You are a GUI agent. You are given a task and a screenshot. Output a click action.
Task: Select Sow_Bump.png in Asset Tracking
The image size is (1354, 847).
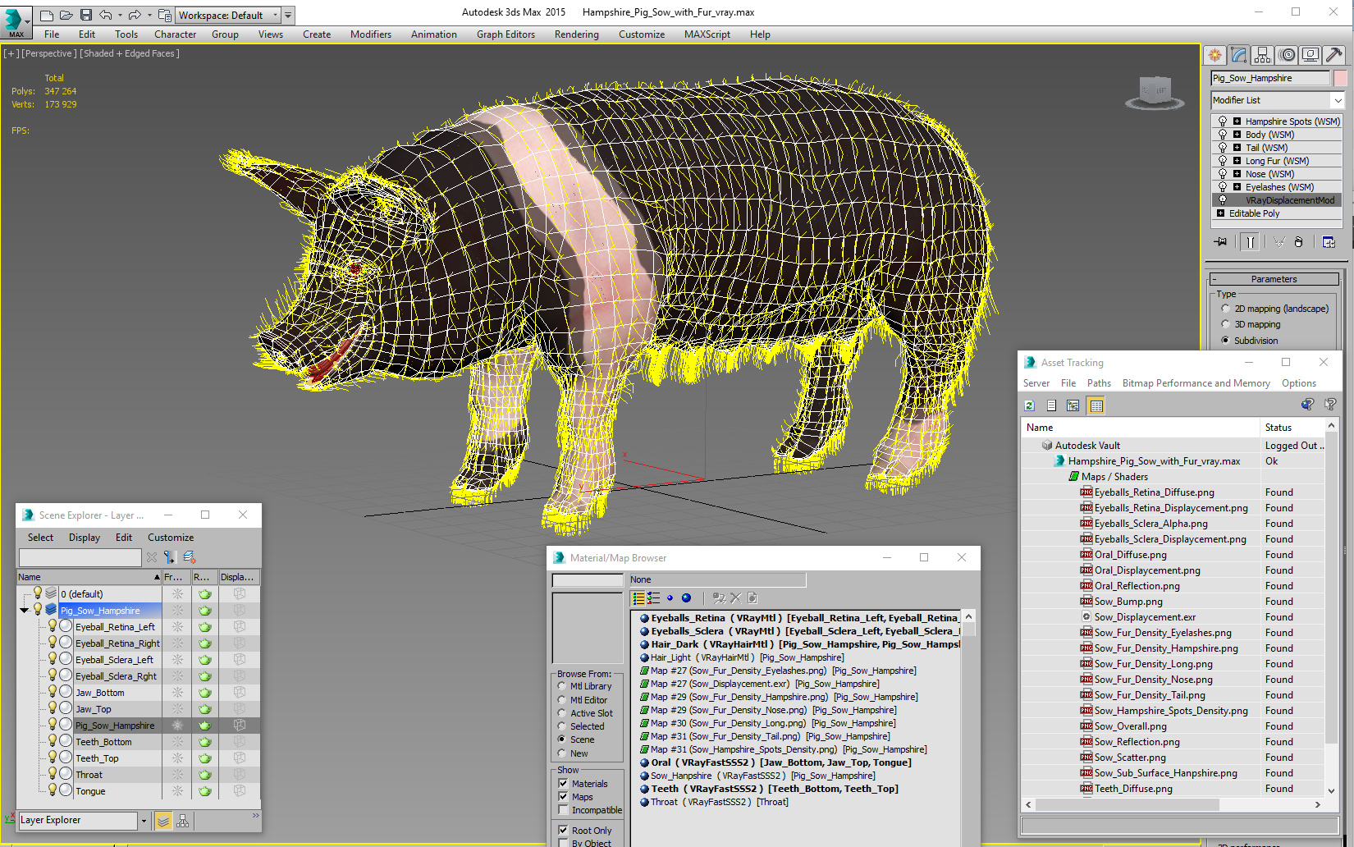1128,602
